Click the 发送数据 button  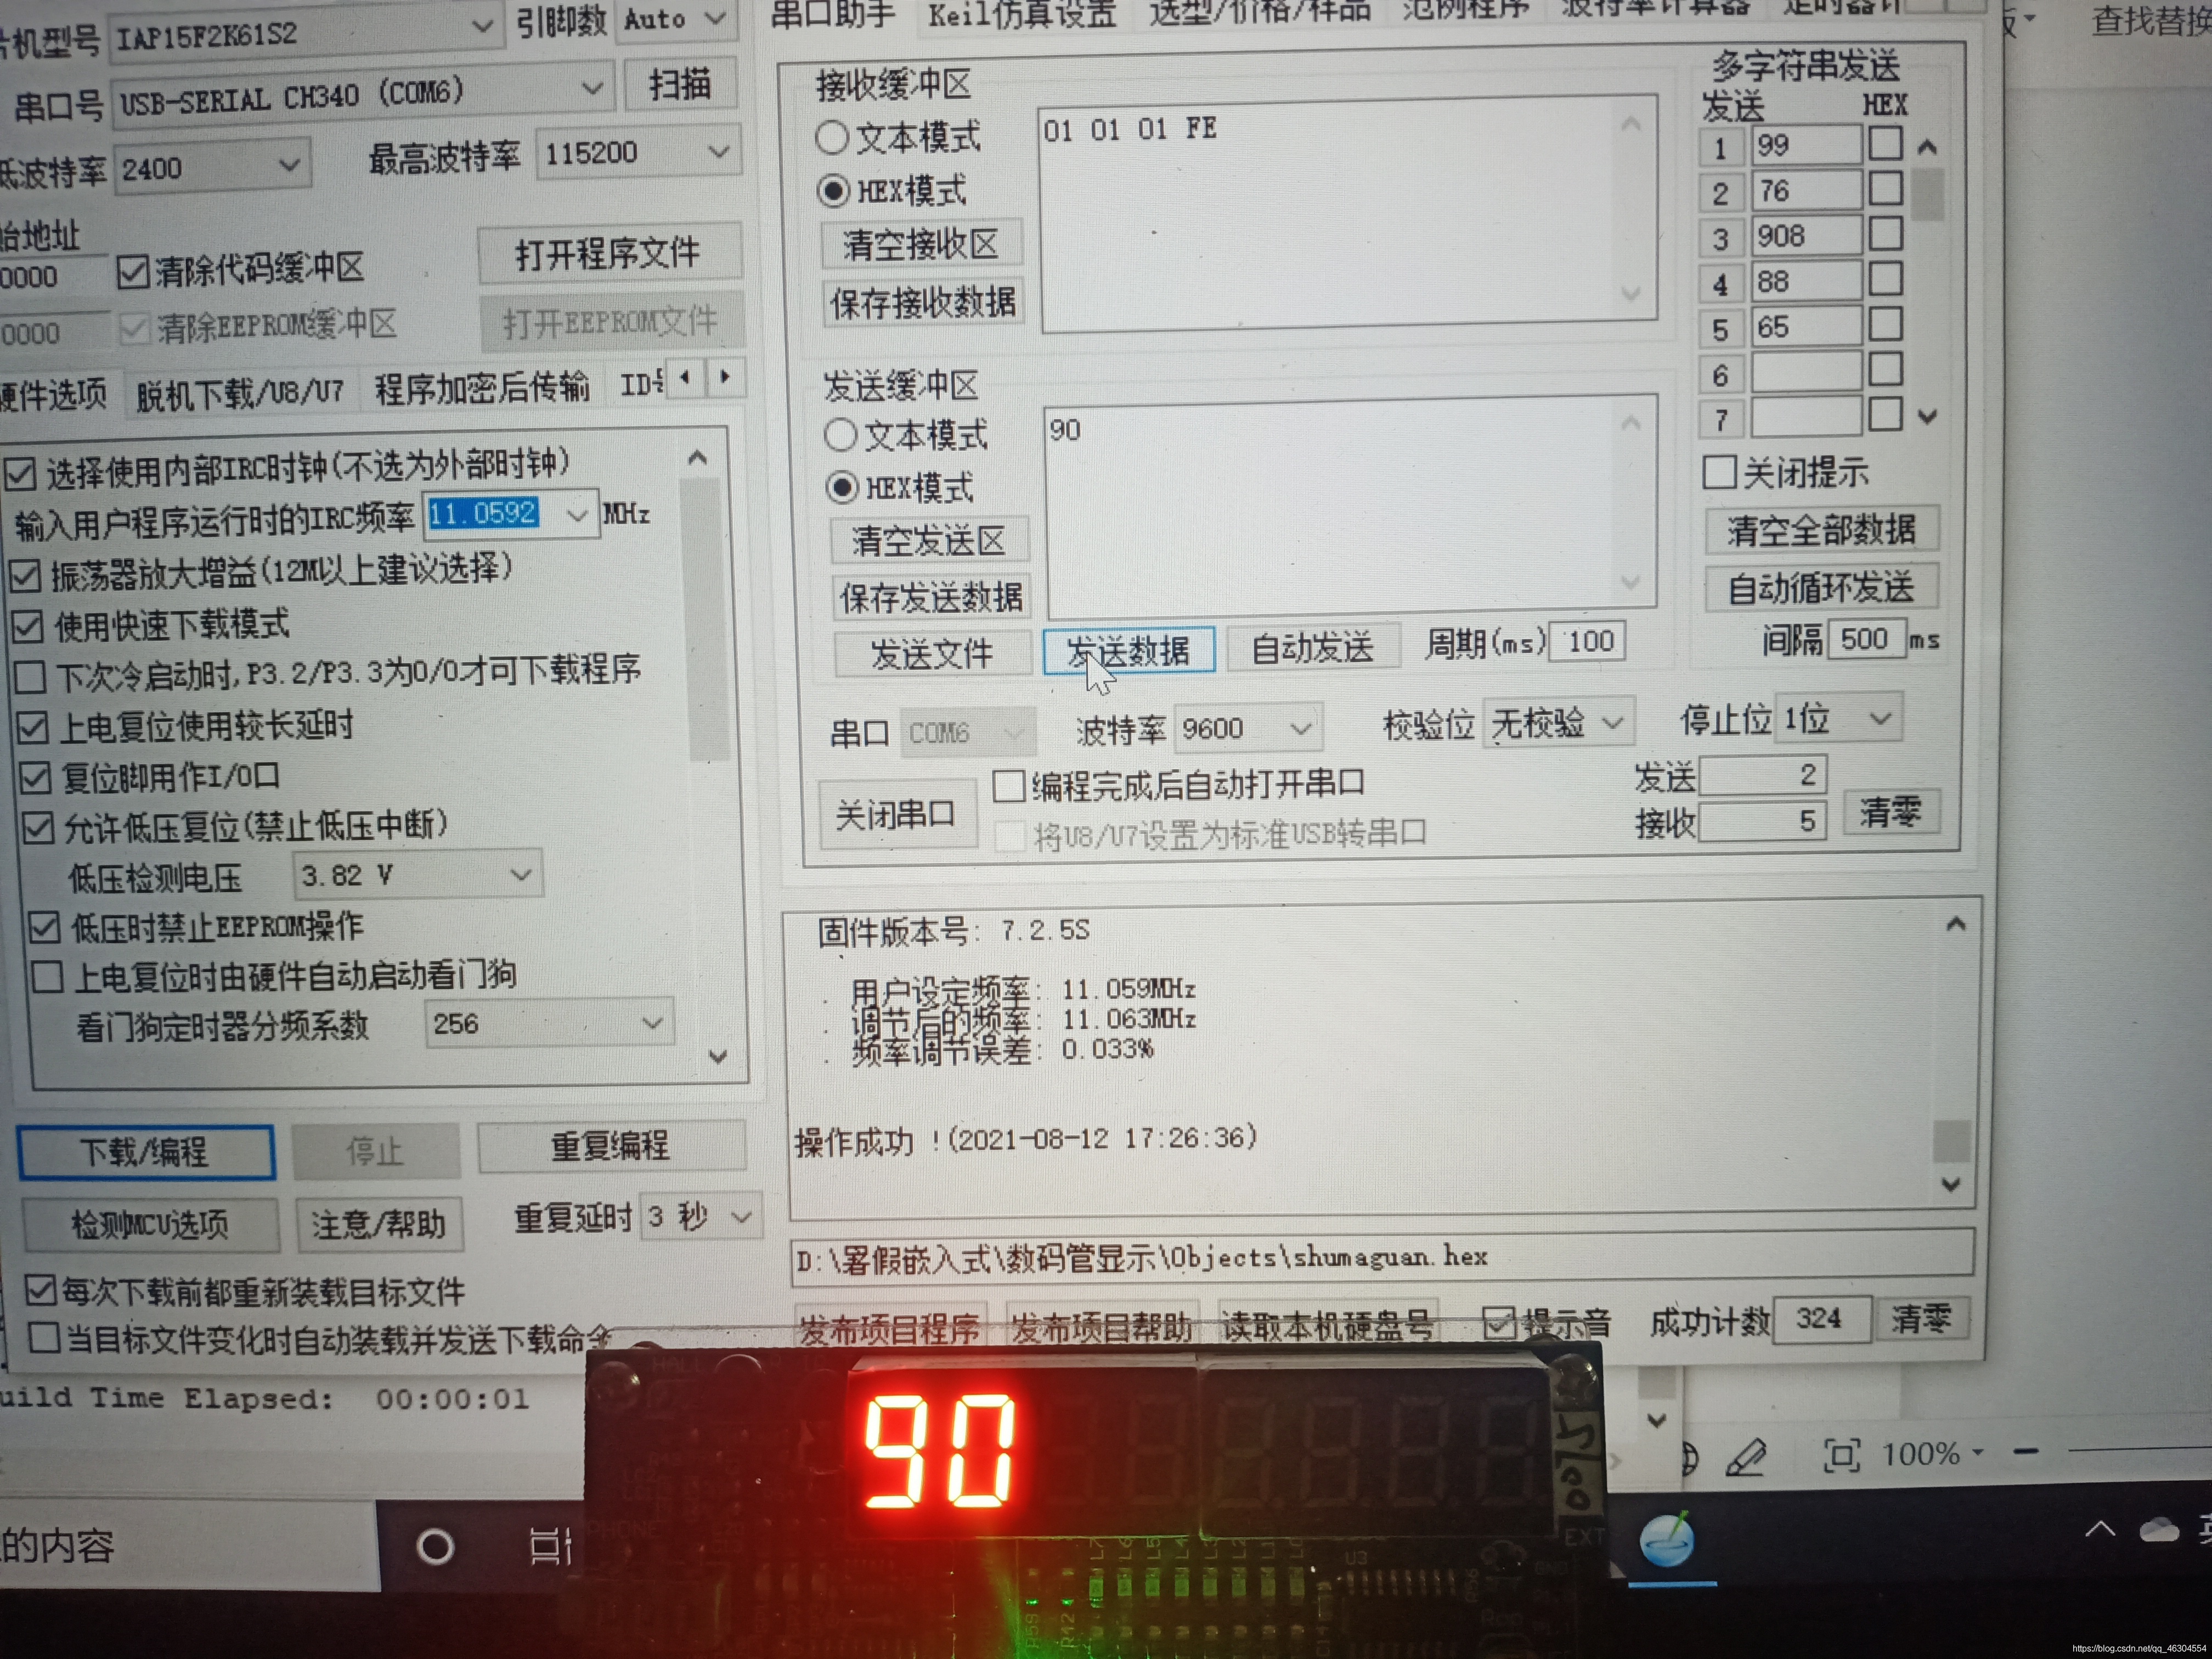[1128, 651]
